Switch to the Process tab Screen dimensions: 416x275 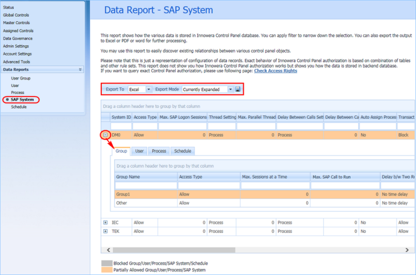(x=159, y=151)
